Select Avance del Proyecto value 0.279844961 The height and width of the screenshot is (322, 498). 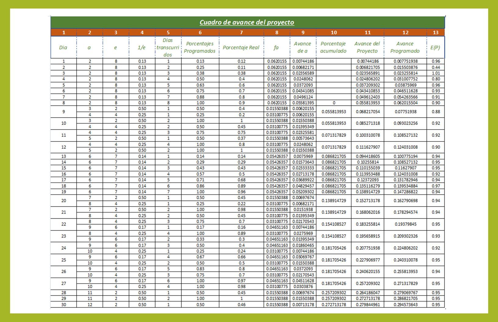click(x=368, y=305)
